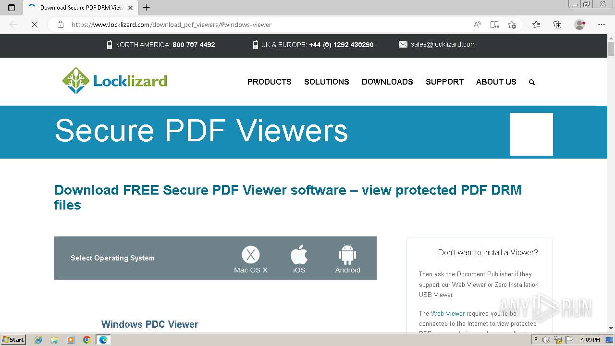
Task: Open the SUPPORT menu
Action: tap(444, 82)
